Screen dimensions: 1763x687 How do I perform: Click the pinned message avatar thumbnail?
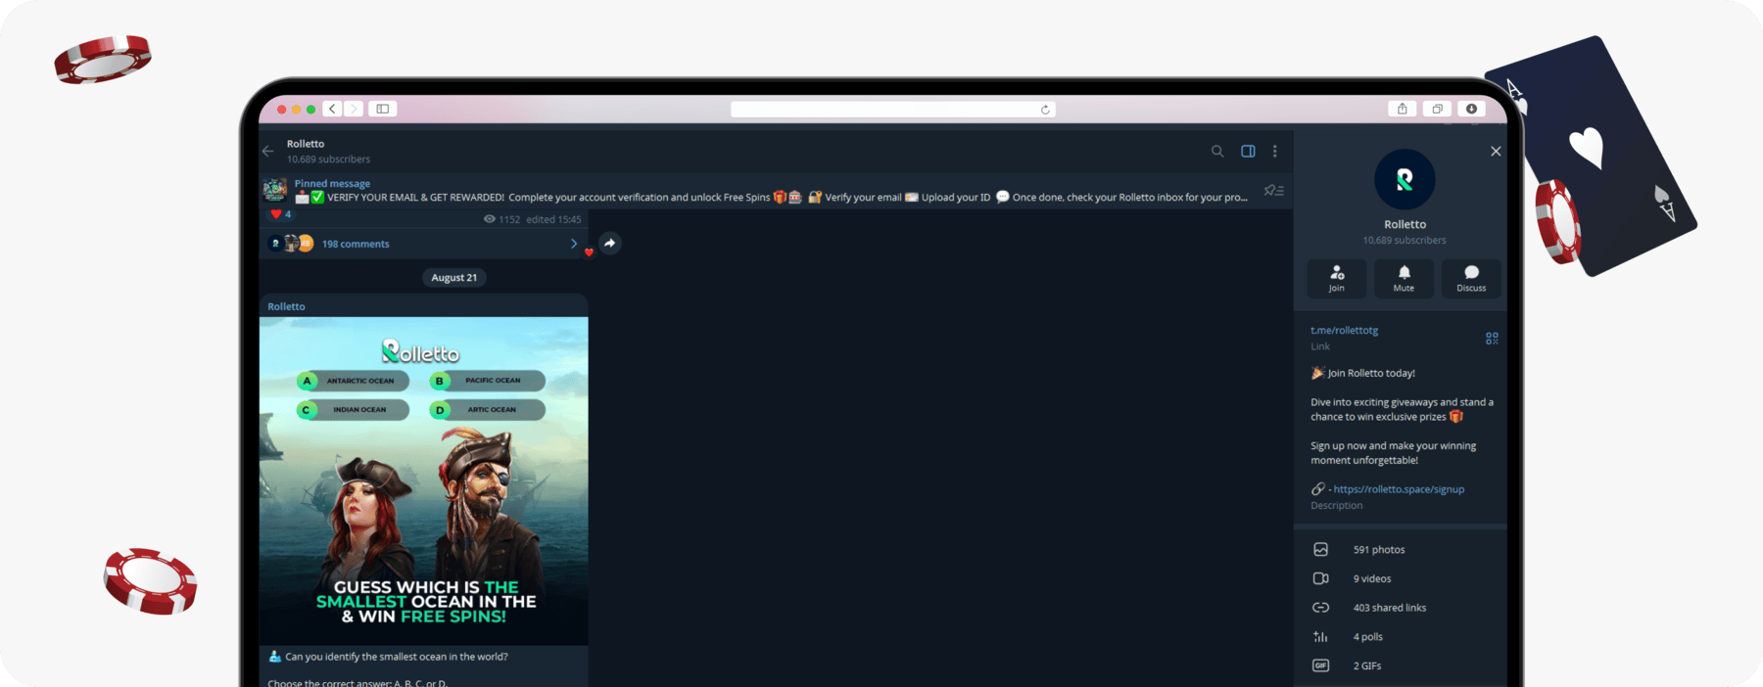click(275, 189)
